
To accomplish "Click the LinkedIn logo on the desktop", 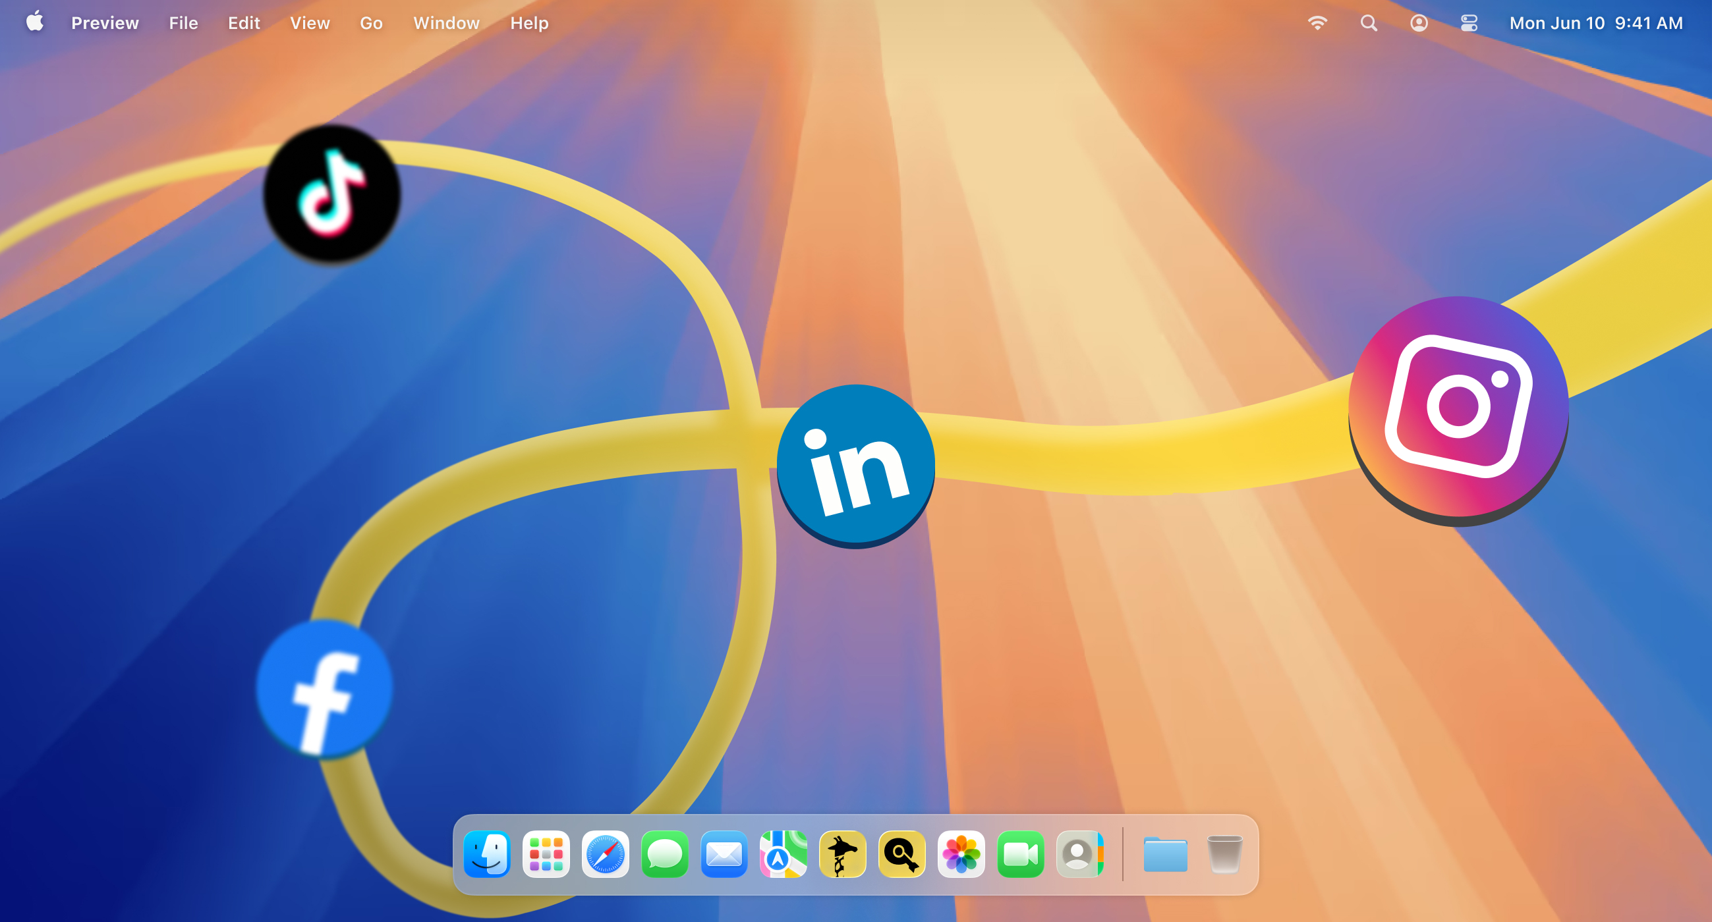I will [856, 466].
